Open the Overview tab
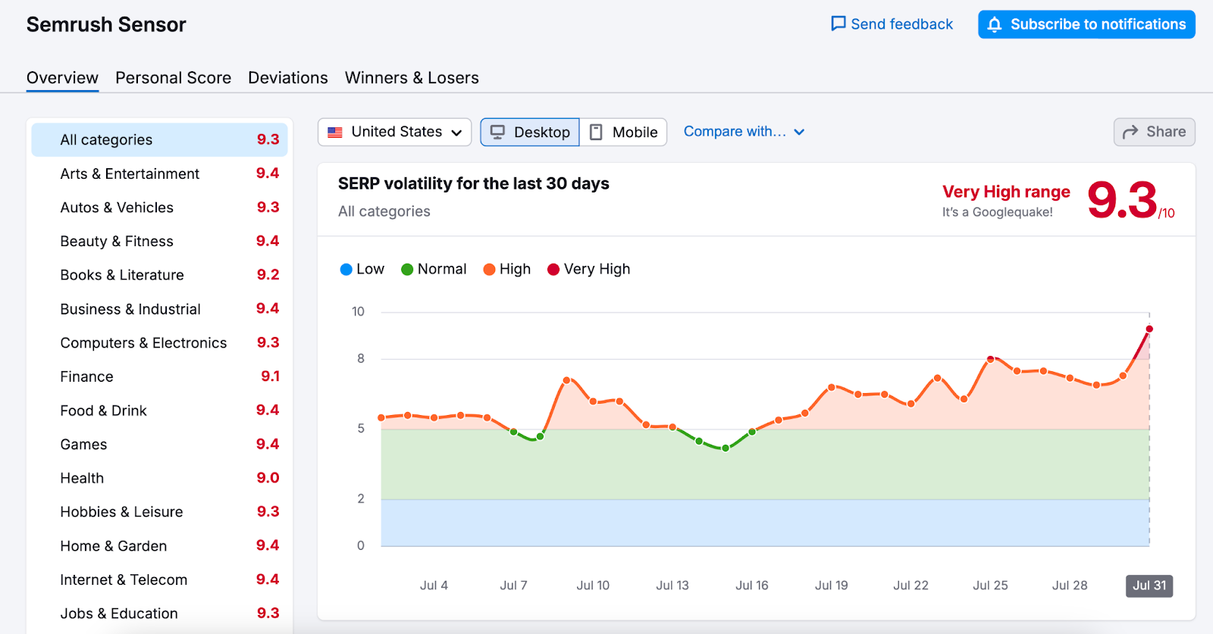The image size is (1213, 634). click(x=62, y=78)
